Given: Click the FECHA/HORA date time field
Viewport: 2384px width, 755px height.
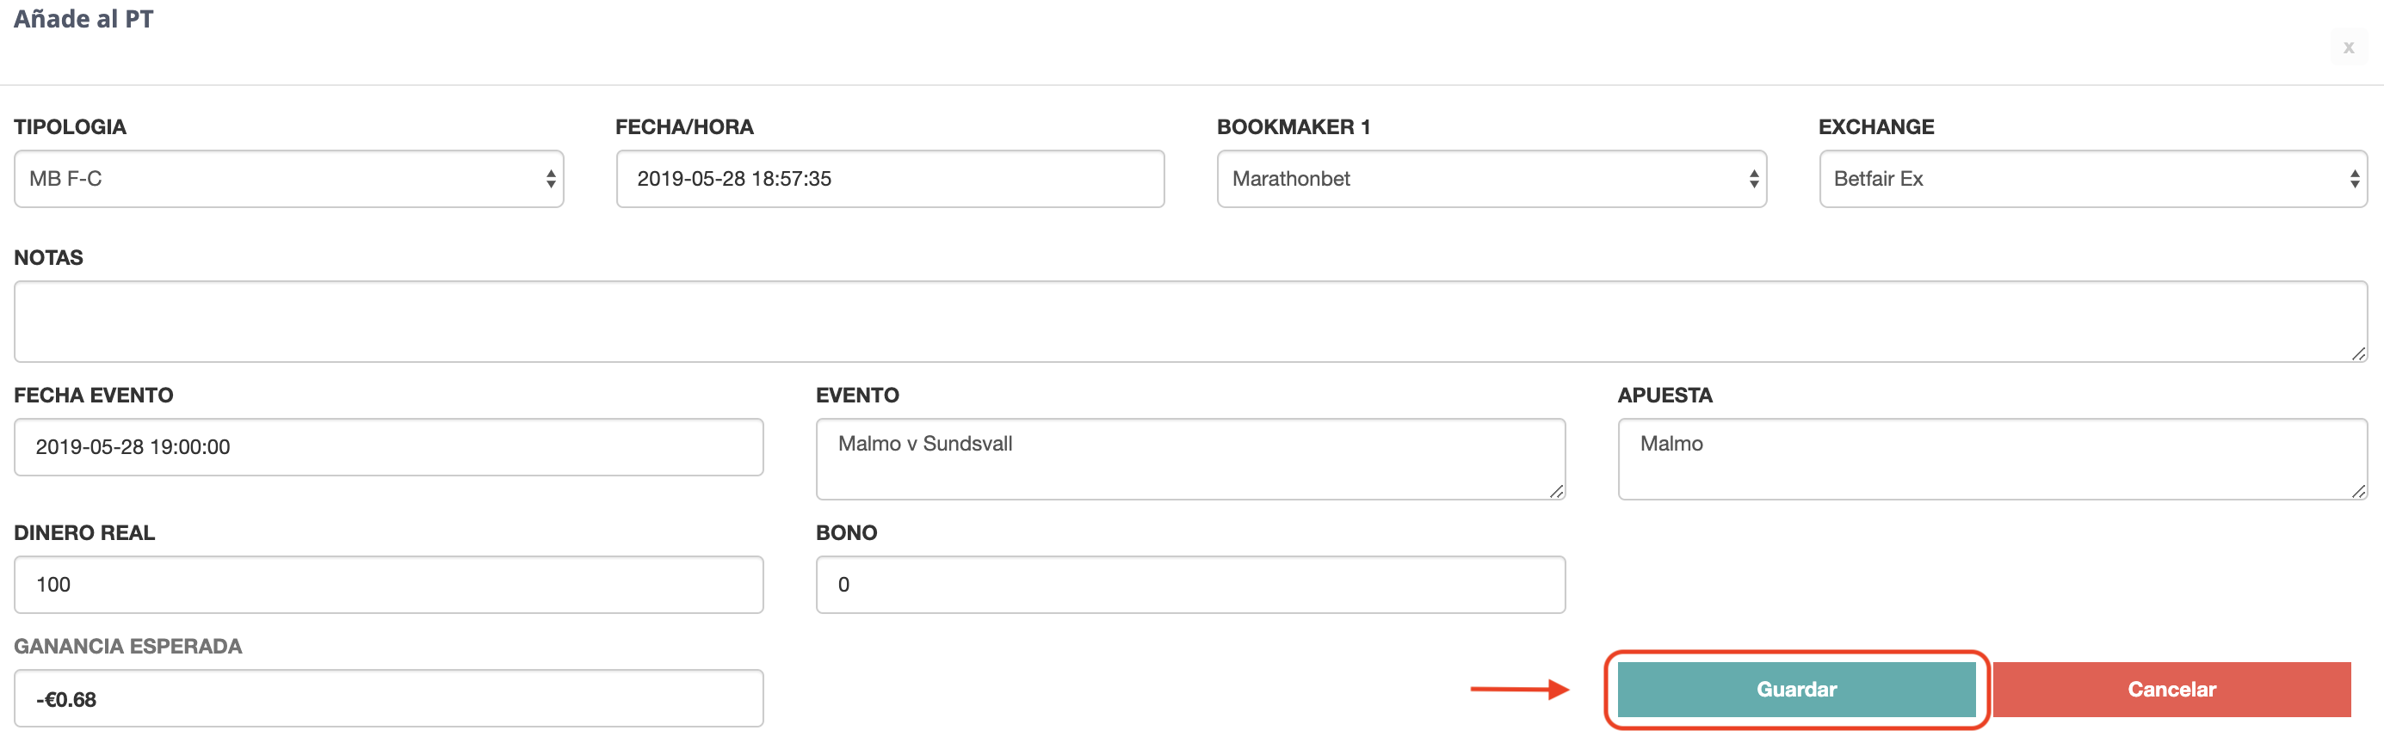Looking at the screenshot, I should click(x=890, y=178).
